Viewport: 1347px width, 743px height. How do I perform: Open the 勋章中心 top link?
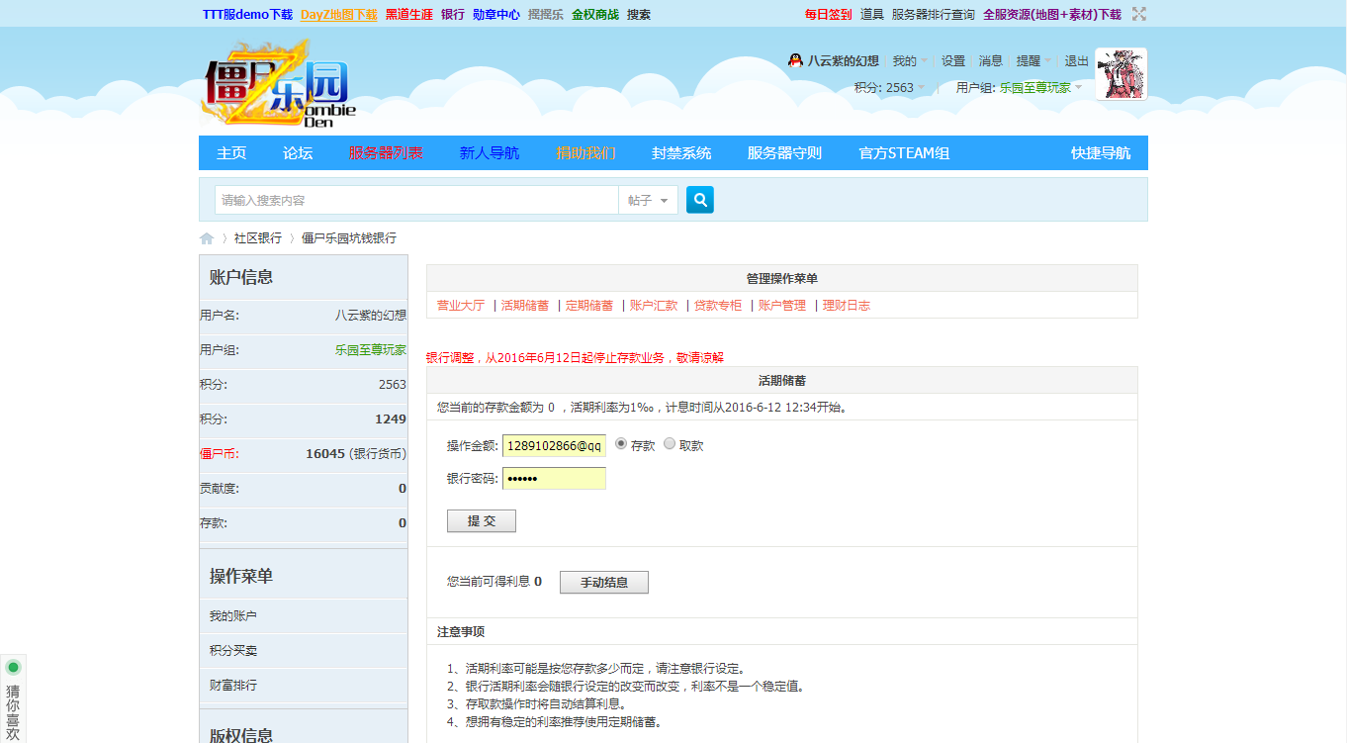point(496,15)
